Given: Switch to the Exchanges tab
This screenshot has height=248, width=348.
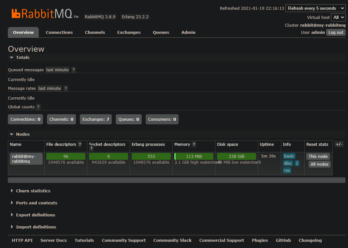Looking at the screenshot, I should [129, 32].
